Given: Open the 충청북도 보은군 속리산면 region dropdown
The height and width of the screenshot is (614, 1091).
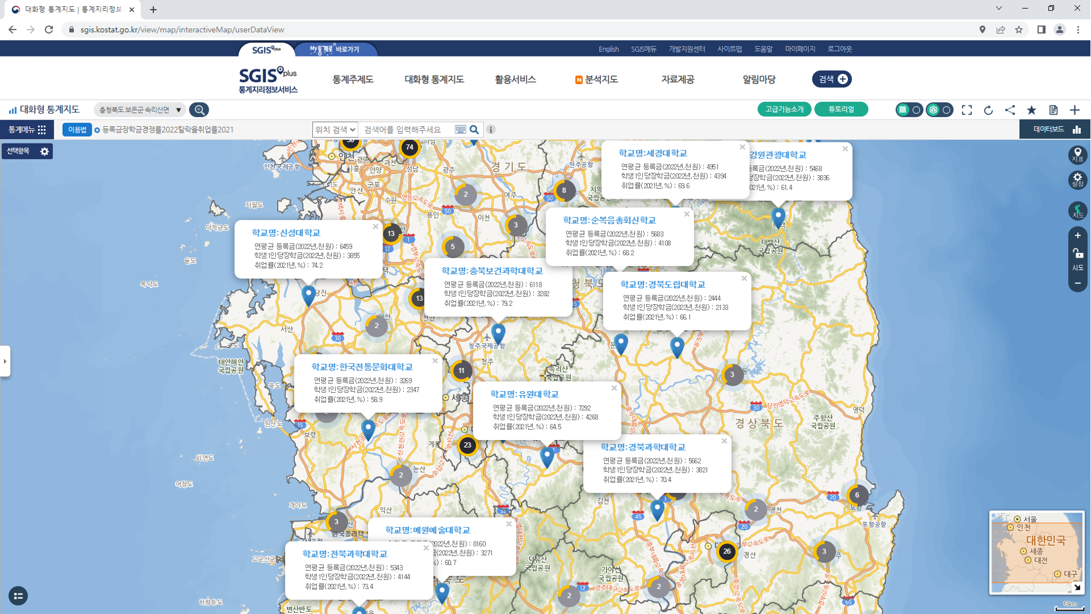Looking at the screenshot, I should [140, 110].
